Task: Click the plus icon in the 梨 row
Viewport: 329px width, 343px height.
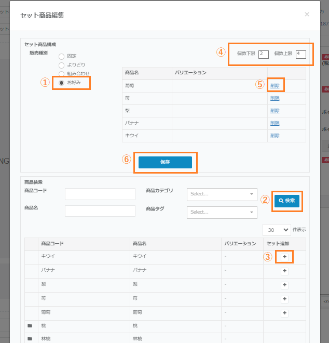Action: [x=284, y=285]
